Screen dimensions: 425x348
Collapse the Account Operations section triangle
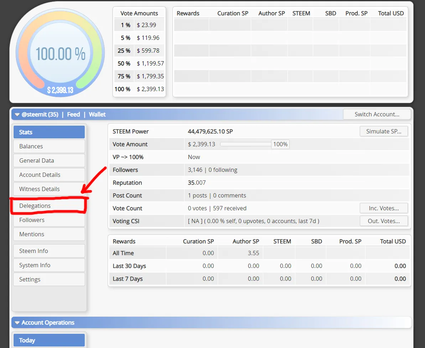[17, 322]
